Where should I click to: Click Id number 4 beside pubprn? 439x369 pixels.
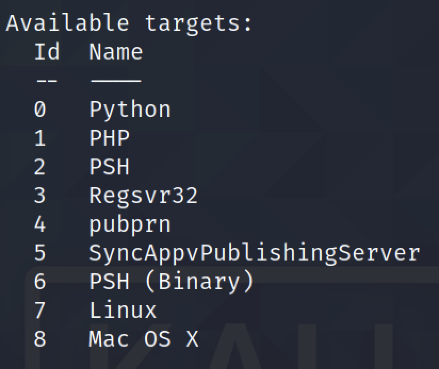tap(40, 224)
